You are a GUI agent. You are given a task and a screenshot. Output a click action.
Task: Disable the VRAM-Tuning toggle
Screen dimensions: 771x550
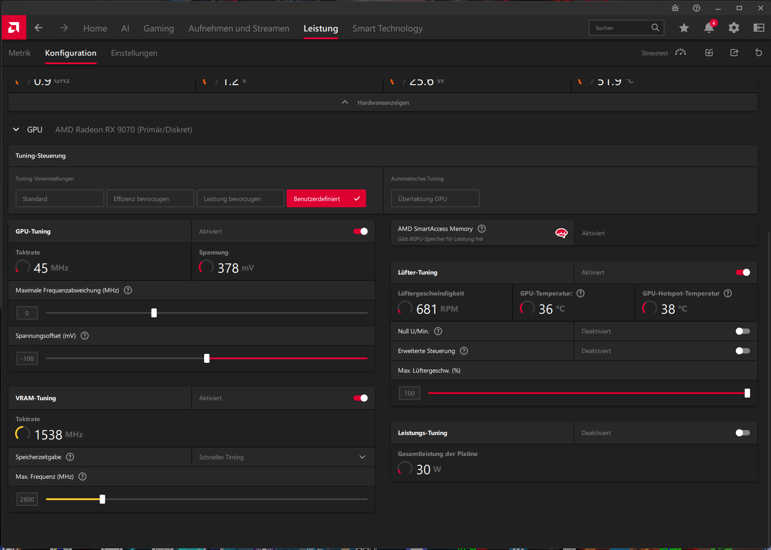point(361,398)
